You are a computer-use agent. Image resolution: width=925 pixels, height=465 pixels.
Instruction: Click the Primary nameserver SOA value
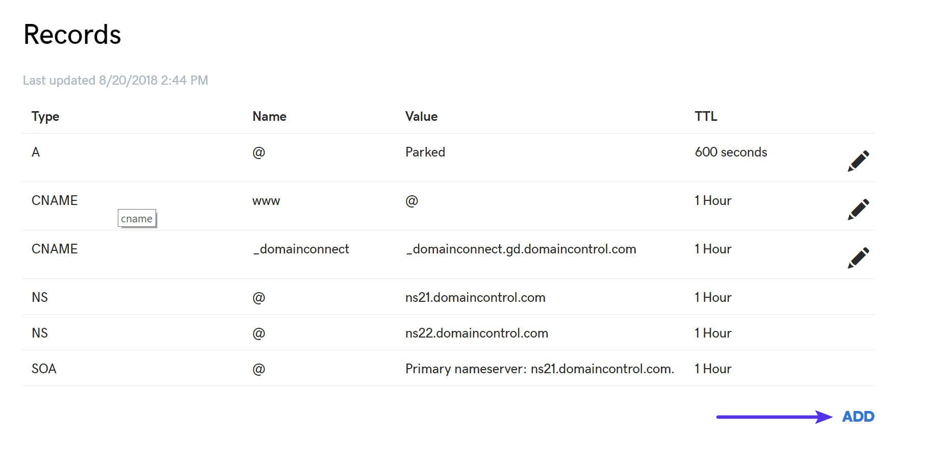[539, 369]
